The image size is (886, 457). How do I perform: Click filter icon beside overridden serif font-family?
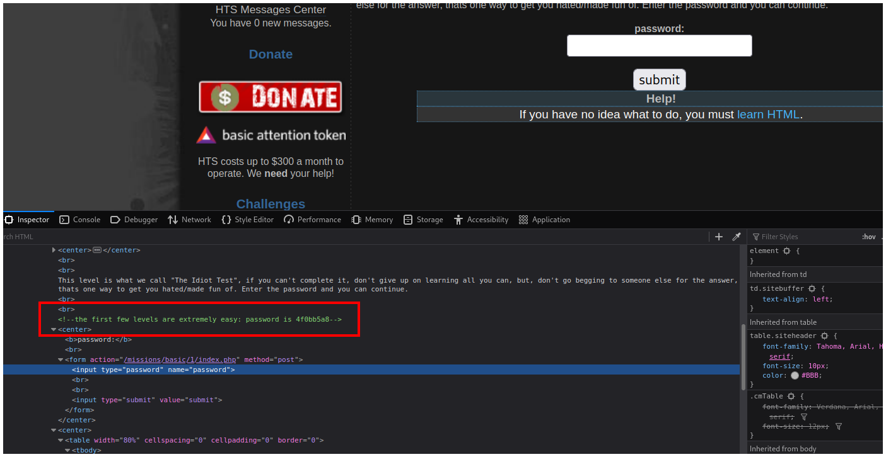(804, 417)
